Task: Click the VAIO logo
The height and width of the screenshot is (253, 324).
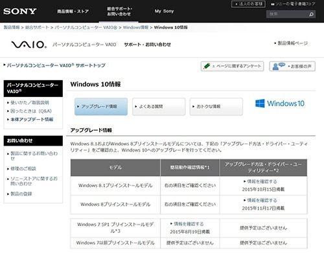Action: pyautogui.click(x=29, y=45)
